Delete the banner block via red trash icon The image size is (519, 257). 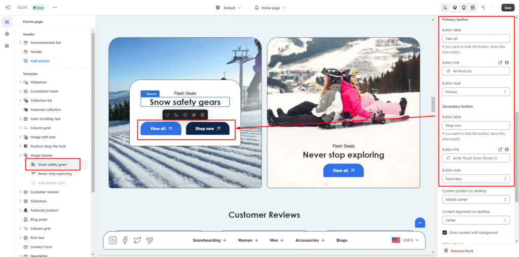coord(202,115)
